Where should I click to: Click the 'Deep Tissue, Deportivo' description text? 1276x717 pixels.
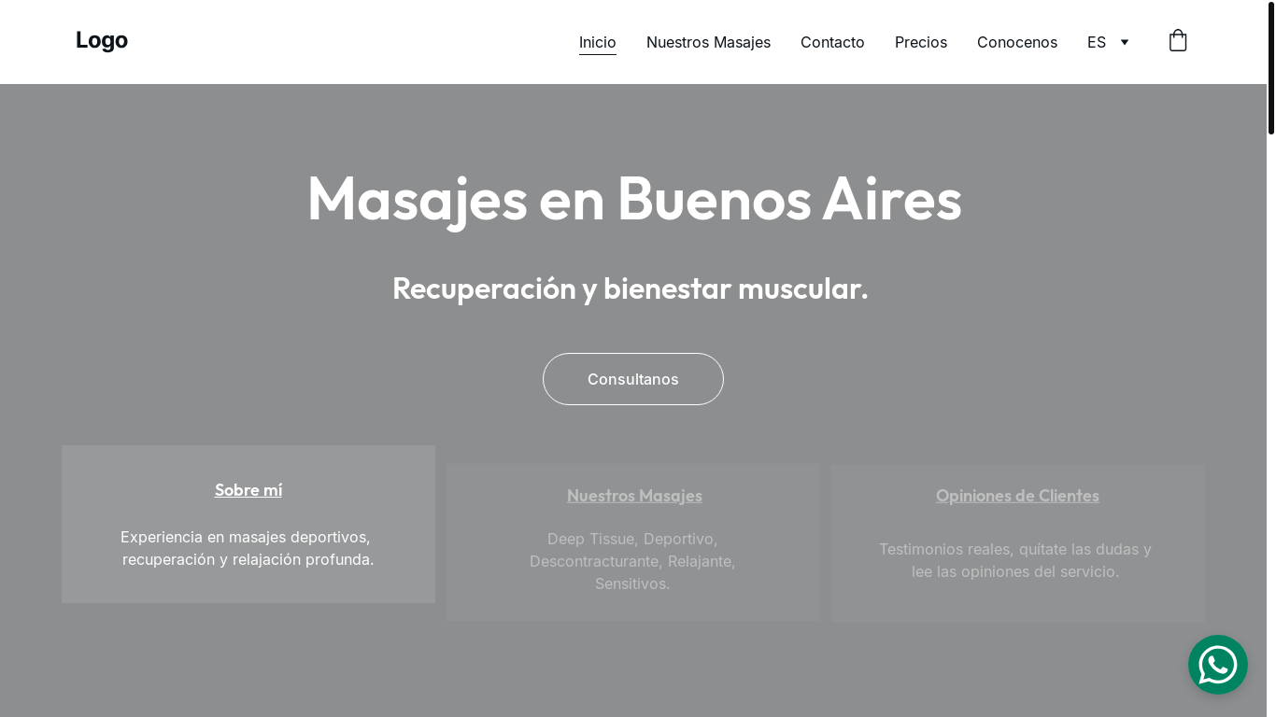point(632,561)
